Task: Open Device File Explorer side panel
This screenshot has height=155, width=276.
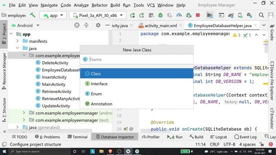Action: [x=272, y=81]
